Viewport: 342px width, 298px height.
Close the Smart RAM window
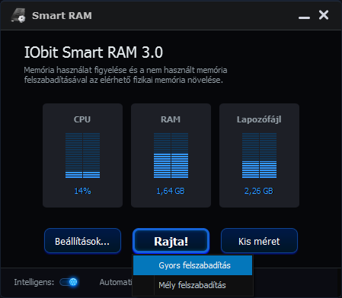(324, 15)
